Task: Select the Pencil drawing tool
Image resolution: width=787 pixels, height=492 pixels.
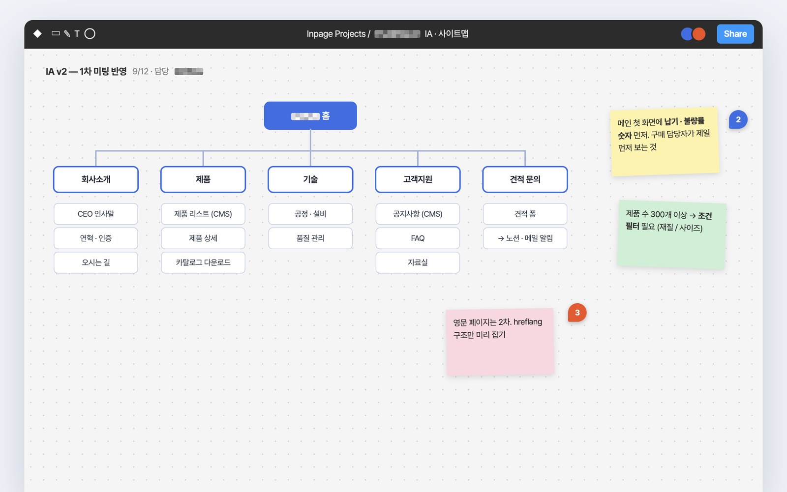Action: 67,34
